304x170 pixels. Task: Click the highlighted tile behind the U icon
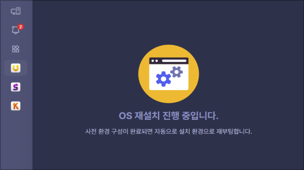tap(16, 68)
